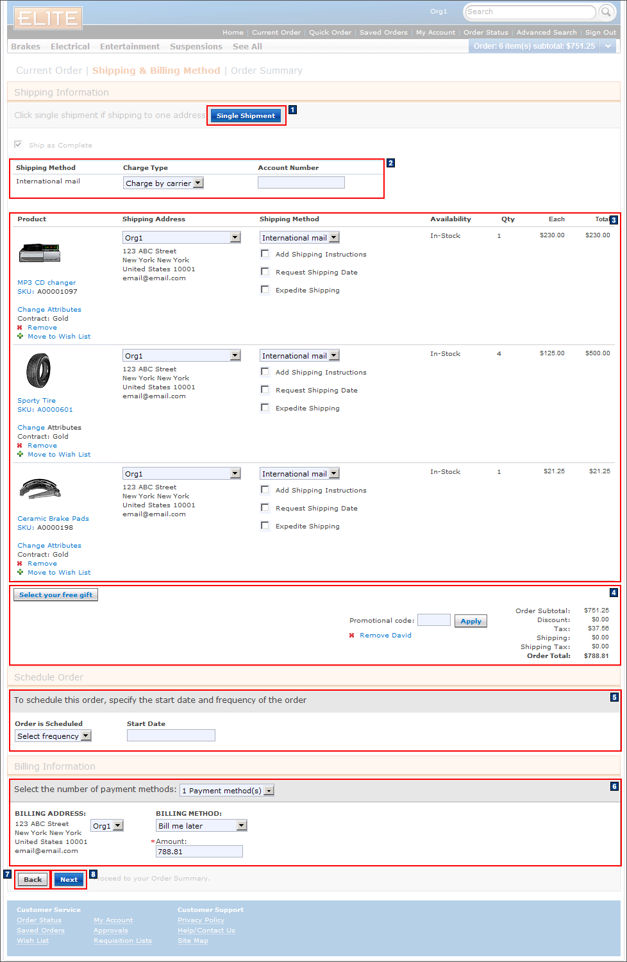This screenshot has width=627, height=962.
Task: Move the Ceramic Brake Pads to Wish List
Action: click(x=58, y=572)
